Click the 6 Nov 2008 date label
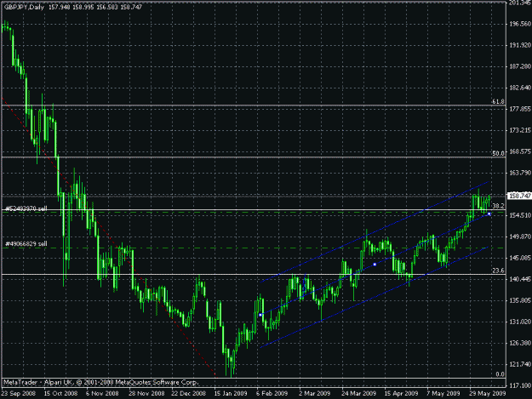The height and width of the screenshot is (399, 532). pyautogui.click(x=102, y=393)
